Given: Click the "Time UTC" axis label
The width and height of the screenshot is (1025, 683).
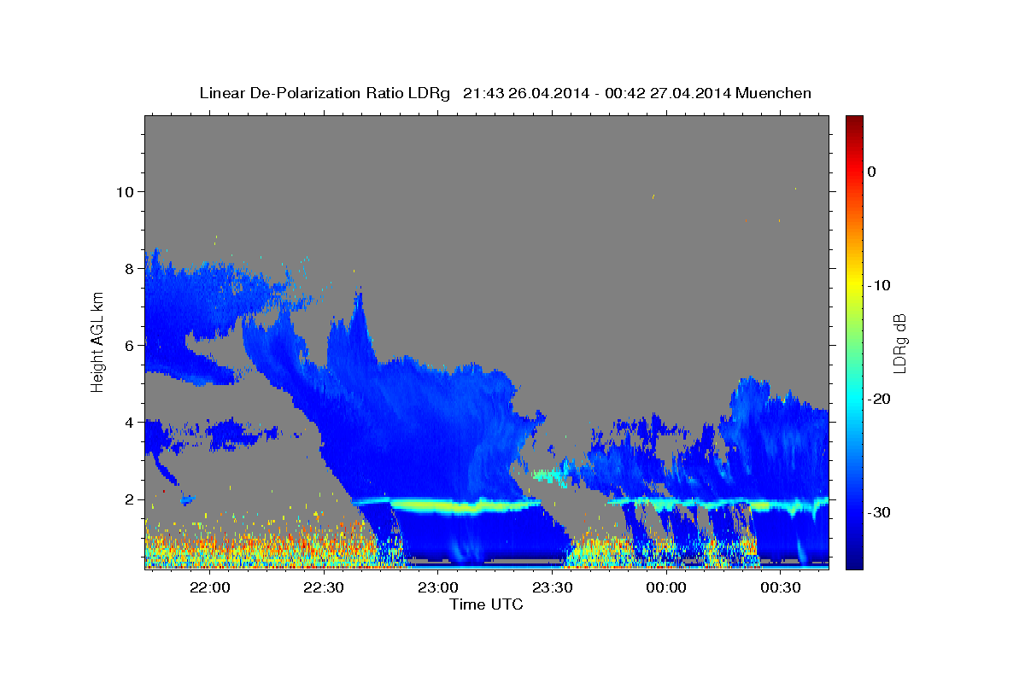Looking at the screenshot, I should (x=486, y=604).
